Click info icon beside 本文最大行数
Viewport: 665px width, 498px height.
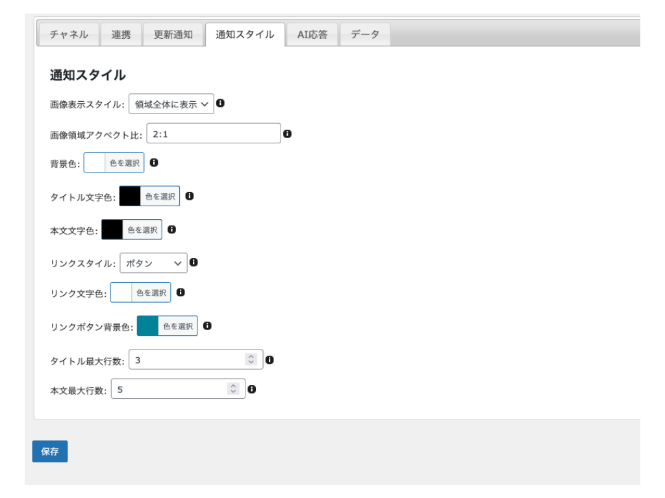(x=252, y=389)
